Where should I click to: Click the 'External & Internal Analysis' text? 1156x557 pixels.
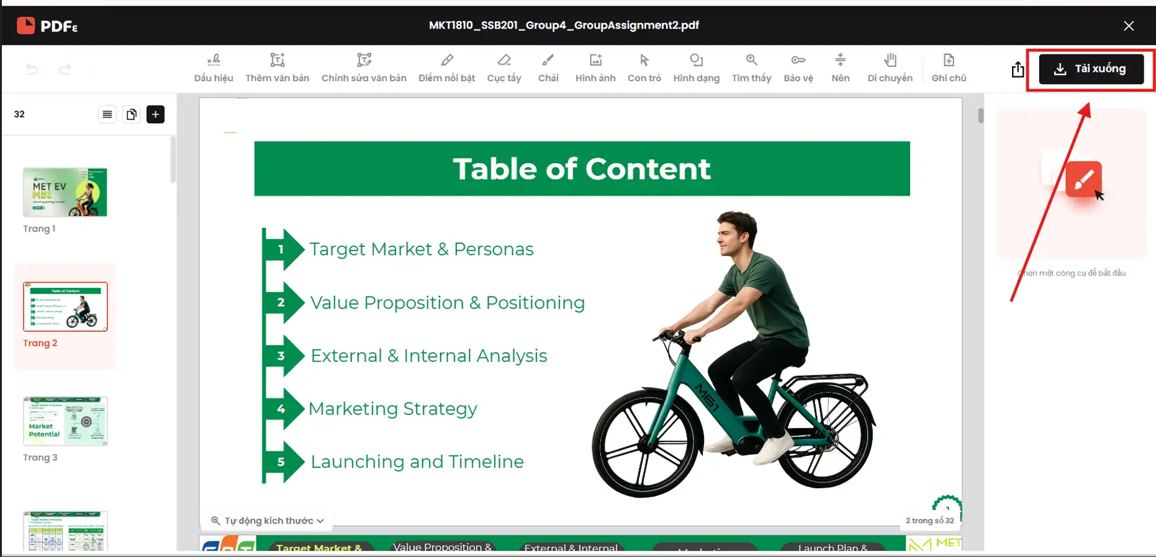click(x=429, y=356)
